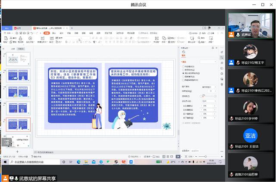Click the bold B formatting icon
This screenshot has width=276, height=182.
(66, 42)
